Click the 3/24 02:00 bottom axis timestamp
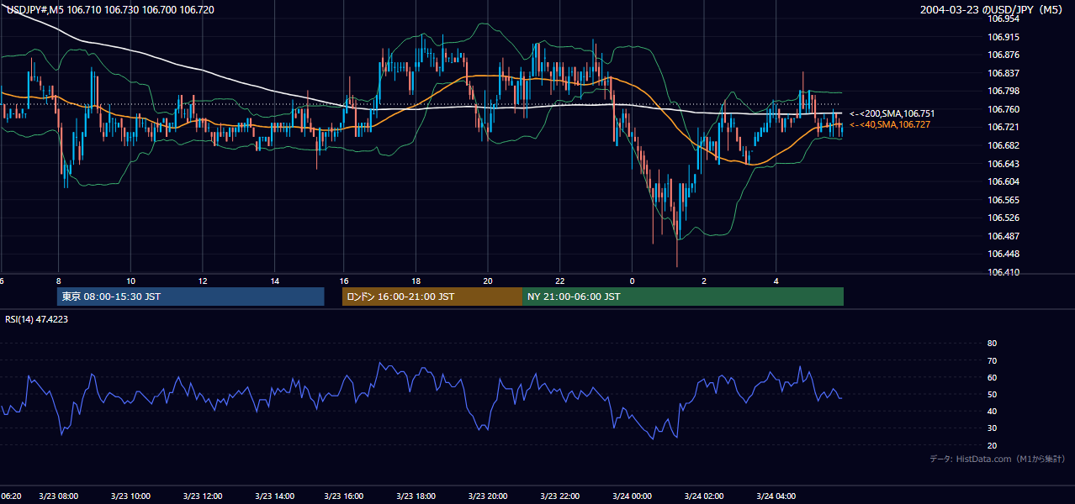 click(x=705, y=496)
